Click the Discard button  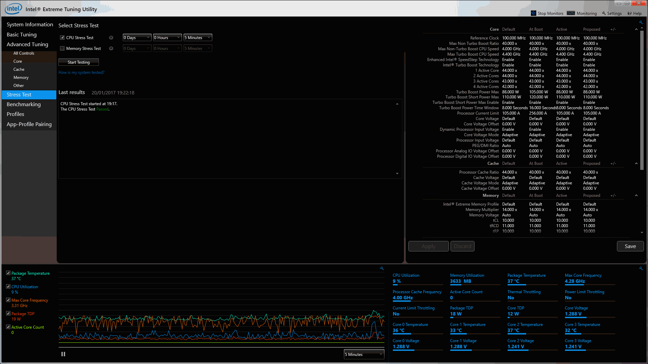pos(462,246)
